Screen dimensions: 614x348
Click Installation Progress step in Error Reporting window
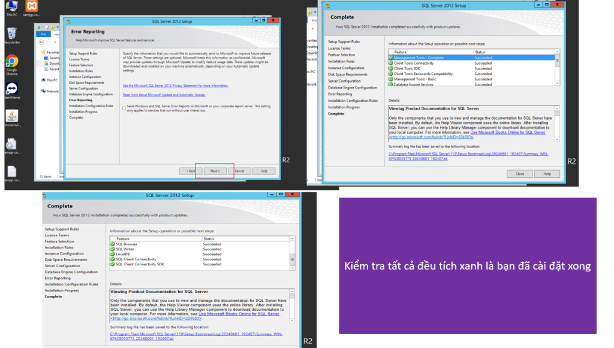pyautogui.click(x=83, y=112)
